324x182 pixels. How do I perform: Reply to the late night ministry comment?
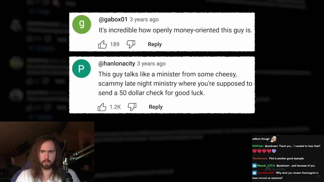click(156, 107)
